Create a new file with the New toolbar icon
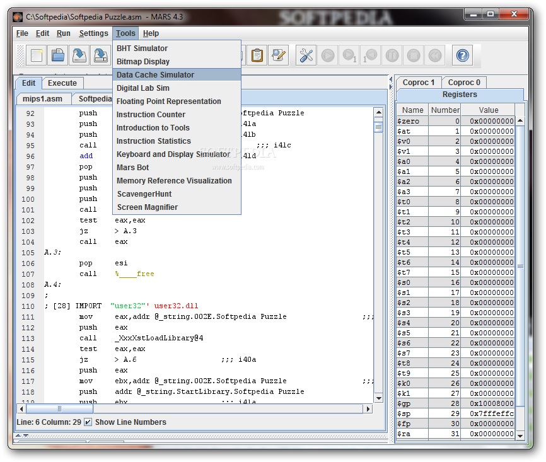The image size is (546, 462). [x=37, y=55]
